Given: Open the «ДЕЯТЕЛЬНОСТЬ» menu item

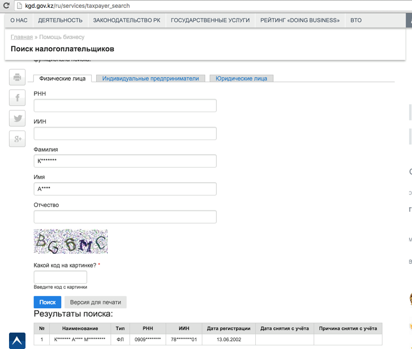Looking at the screenshot, I should pyautogui.click(x=60, y=20).
